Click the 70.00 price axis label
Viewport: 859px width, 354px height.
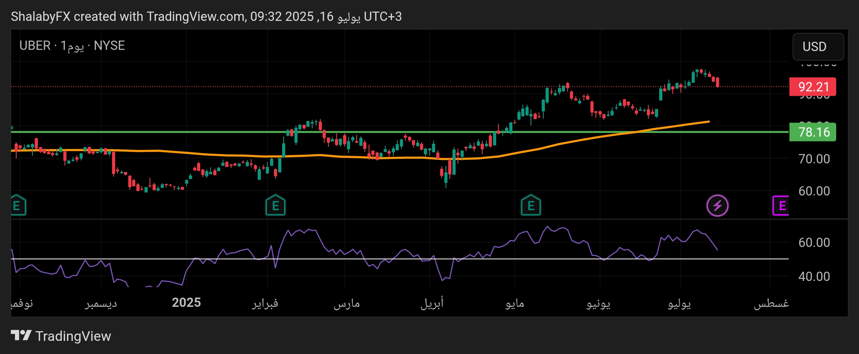pos(814,159)
